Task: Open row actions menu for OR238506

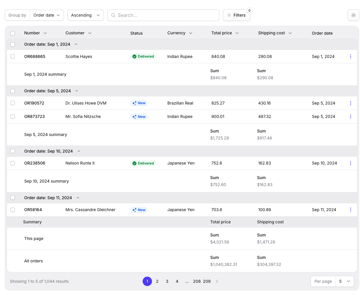Action: coord(350,163)
